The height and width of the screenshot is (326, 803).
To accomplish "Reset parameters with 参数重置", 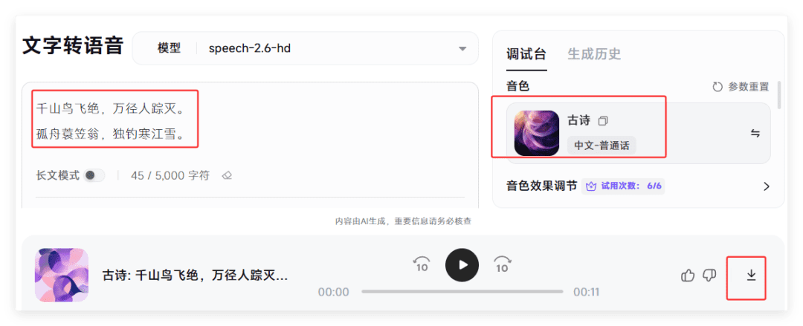I will 741,86.
